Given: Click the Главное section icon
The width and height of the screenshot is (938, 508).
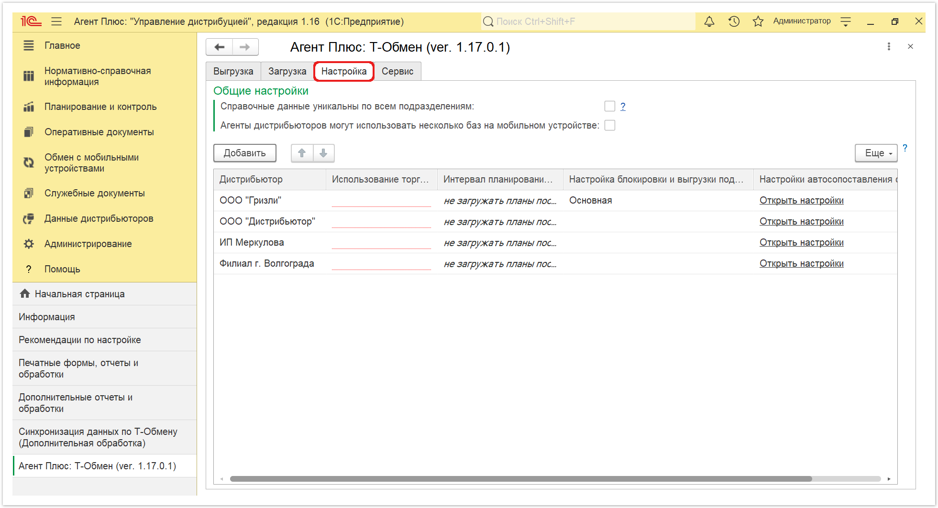Looking at the screenshot, I should point(29,45).
